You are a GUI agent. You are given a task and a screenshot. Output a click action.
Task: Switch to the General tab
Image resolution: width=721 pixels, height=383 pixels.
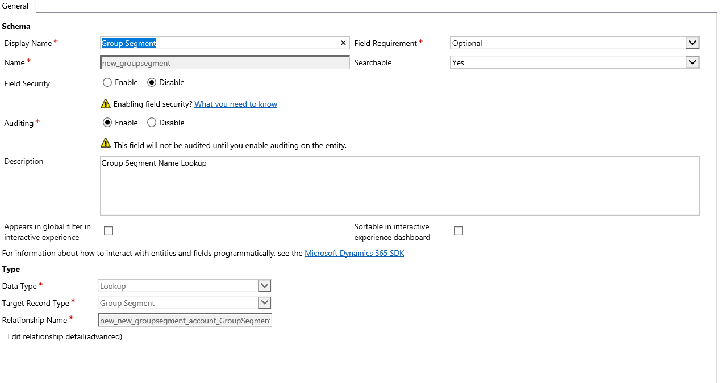click(x=16, y=6)
